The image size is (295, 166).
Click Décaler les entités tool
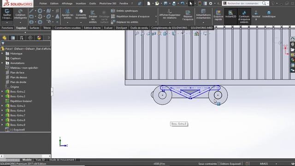[x=93, y=17]
